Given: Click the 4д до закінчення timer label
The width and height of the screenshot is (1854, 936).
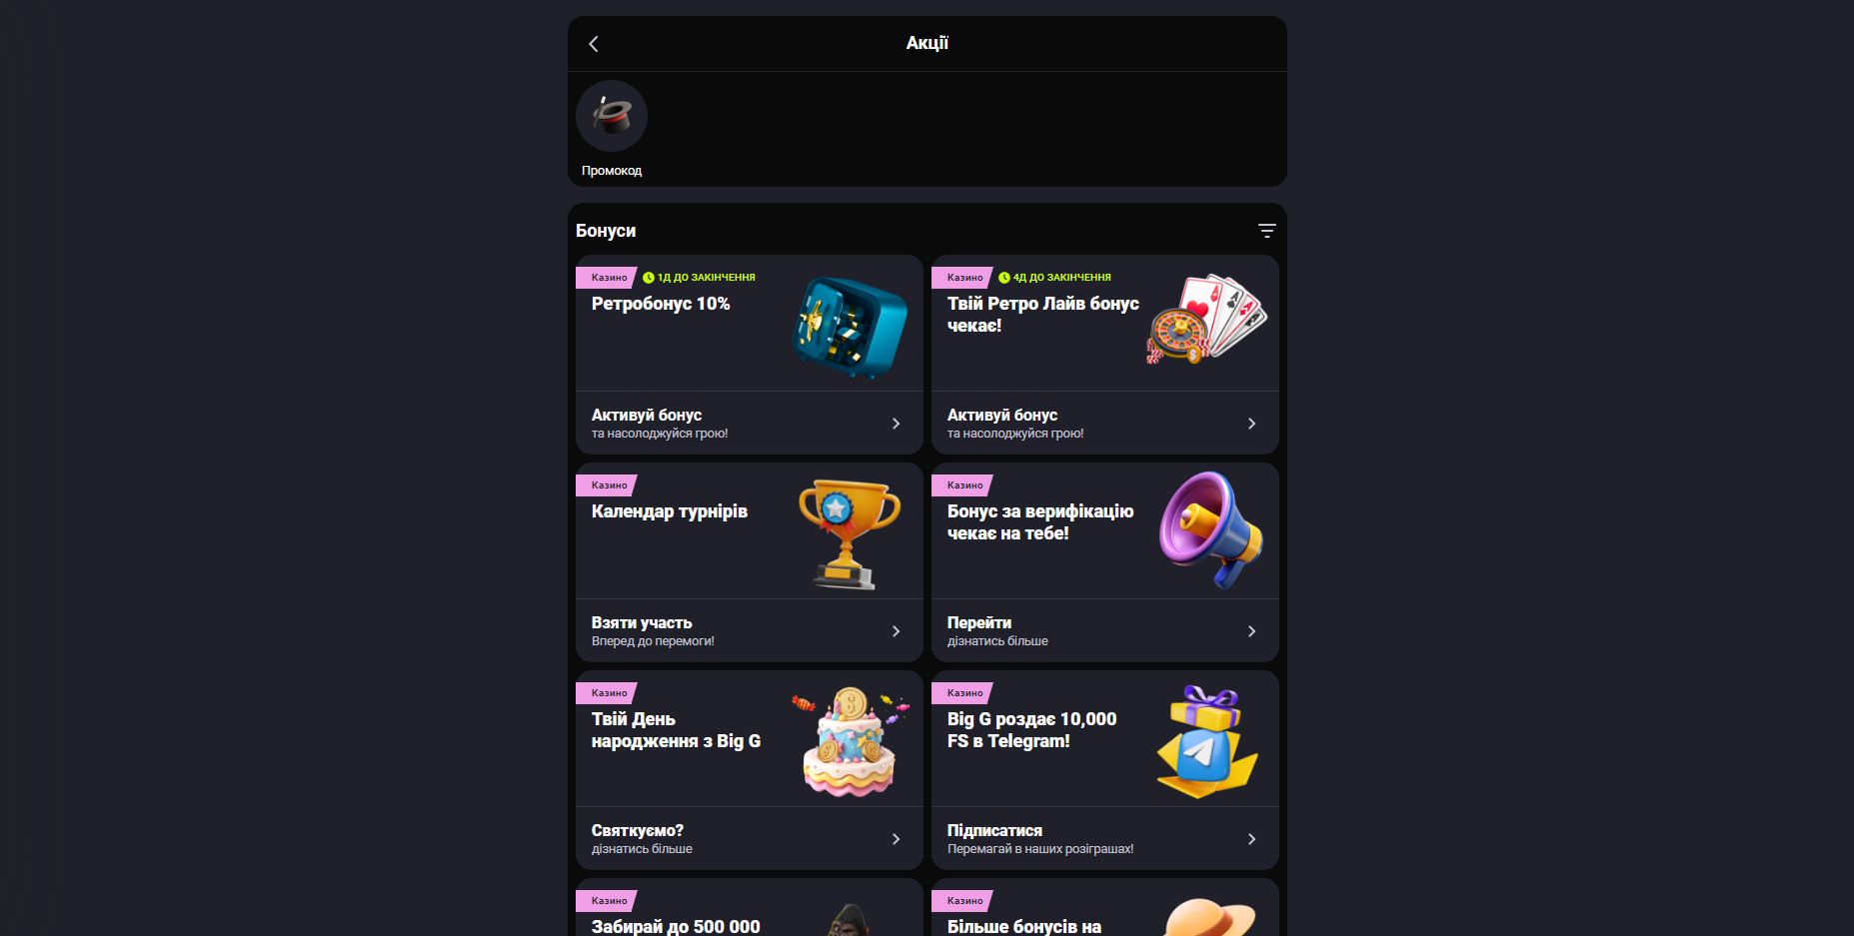Looking at the screenshot, I should [1055, 278].
